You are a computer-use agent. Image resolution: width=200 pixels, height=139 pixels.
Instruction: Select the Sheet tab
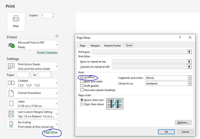coord(129,45)
